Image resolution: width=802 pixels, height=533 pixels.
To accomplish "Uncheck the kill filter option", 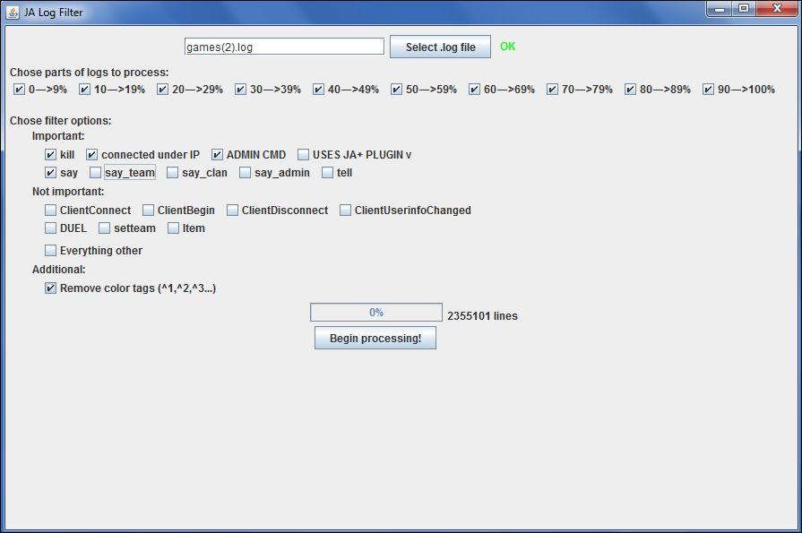I will pyautogui.click(x=51, y=155).
